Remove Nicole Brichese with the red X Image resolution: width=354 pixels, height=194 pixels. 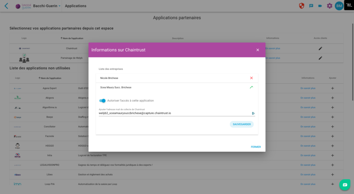251,78
